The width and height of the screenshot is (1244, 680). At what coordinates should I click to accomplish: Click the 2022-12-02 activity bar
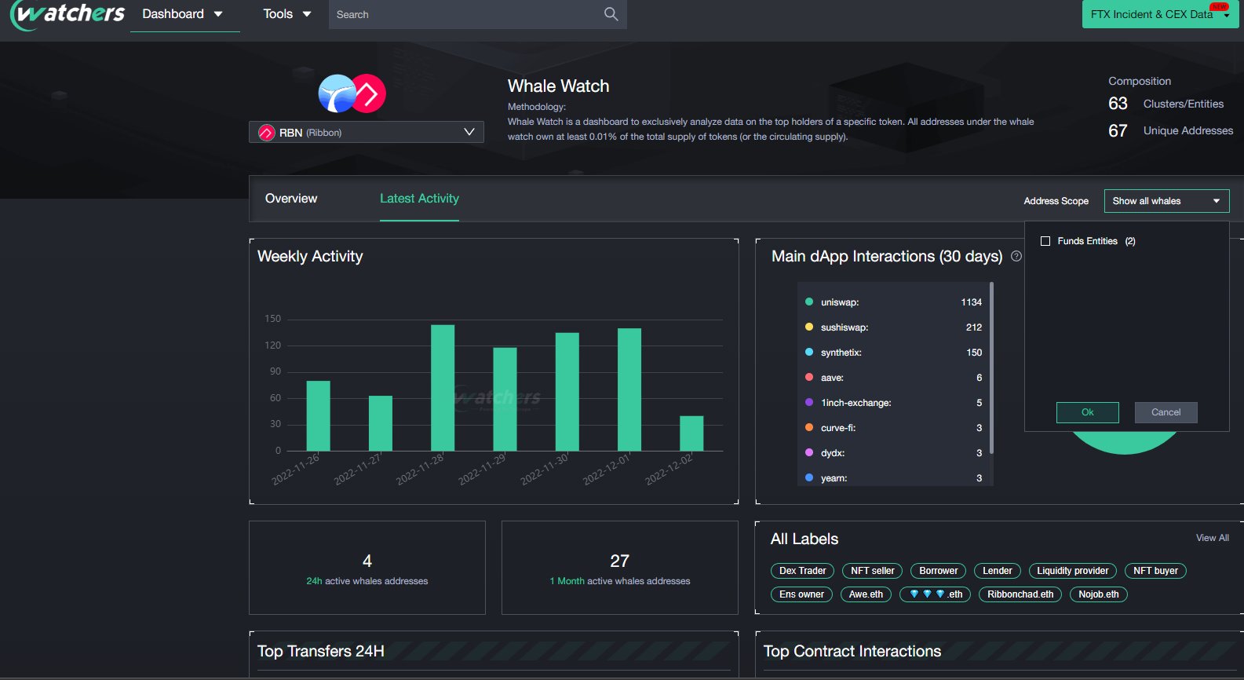(x=691, y=433)
